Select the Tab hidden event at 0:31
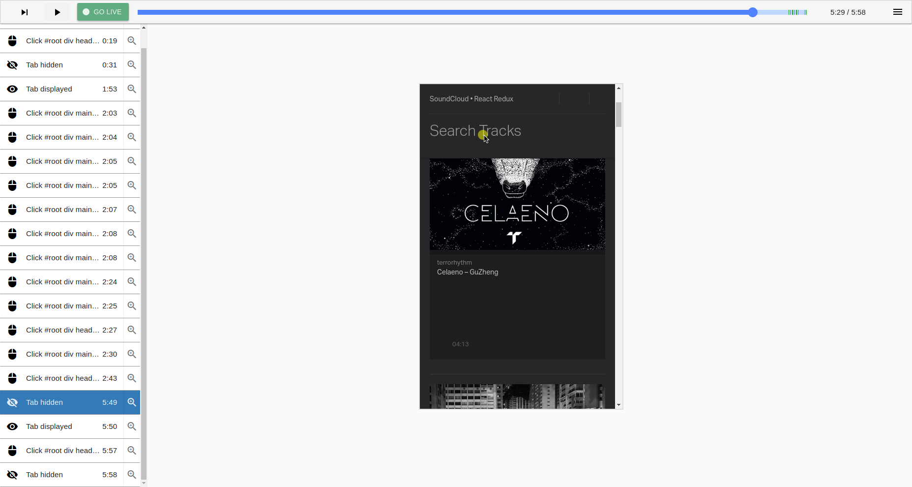 pyautogui.click(x=62, y=65)
